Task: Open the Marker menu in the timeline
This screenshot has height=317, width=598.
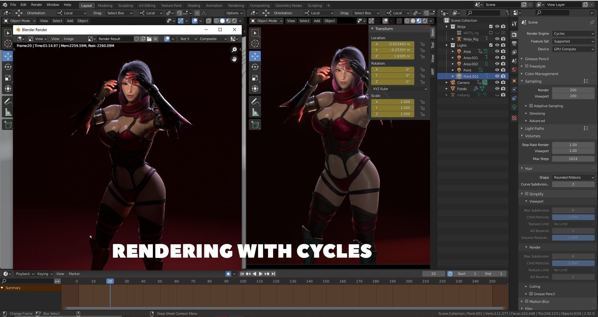Action: [74, 274]
